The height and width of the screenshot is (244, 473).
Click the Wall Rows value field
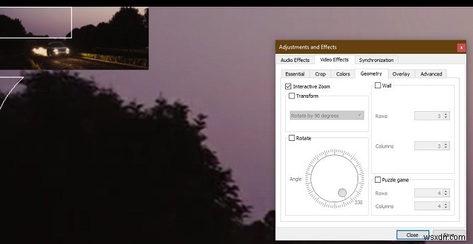pos(428,116)
